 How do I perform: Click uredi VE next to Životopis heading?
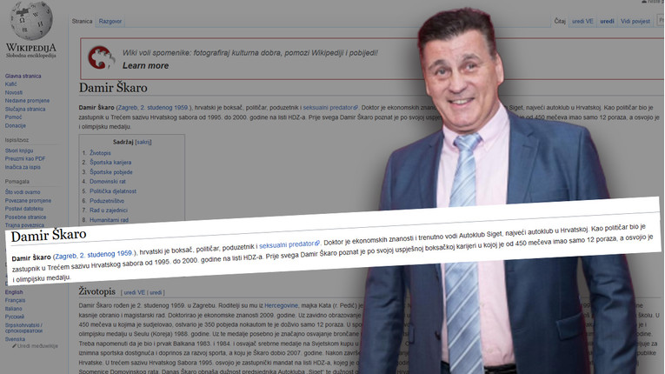(135, 292)
